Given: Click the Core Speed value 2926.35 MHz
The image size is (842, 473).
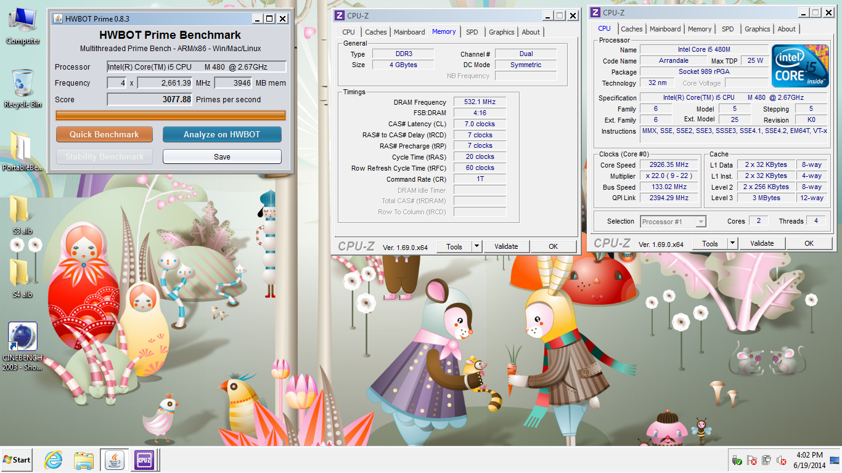Looking at the screenshot, I should point(668,164).
